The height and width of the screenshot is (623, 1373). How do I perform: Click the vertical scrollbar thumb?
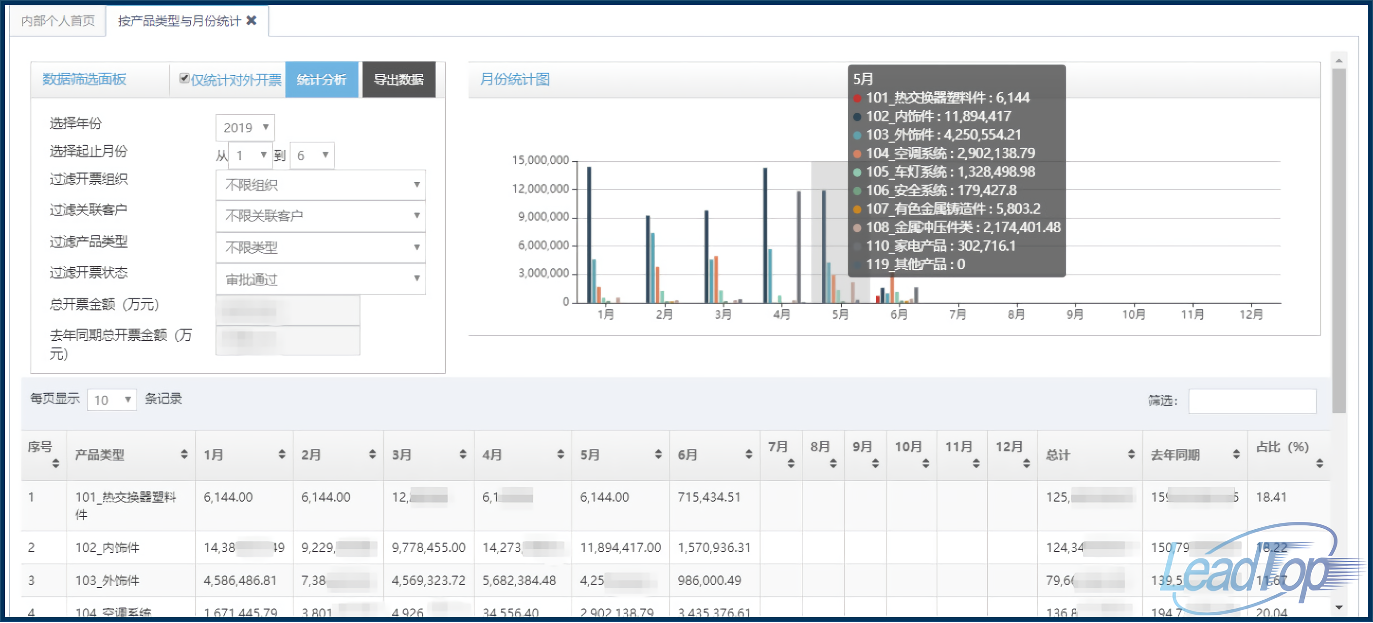point(1339,241)
